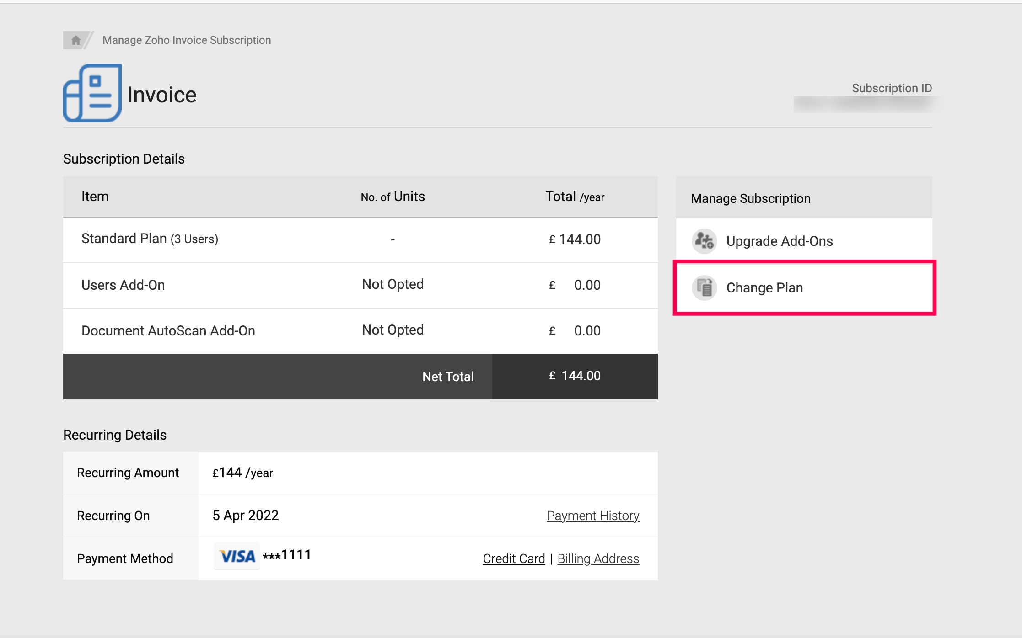Open the Billing Address link
The width and height of the screenshot is (1022, 638).
598,558
